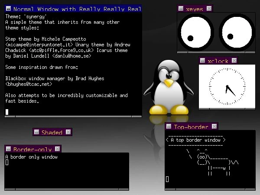Click the Top-border title label

[191, 127]
